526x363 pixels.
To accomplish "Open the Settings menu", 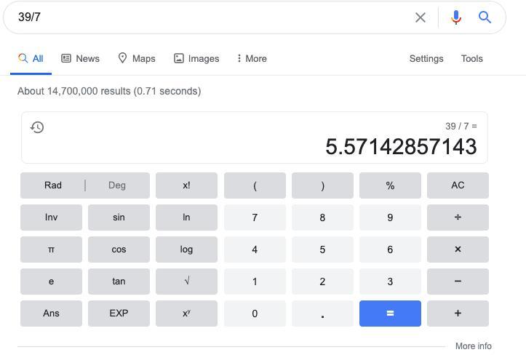I will click(x=426, y=59).
